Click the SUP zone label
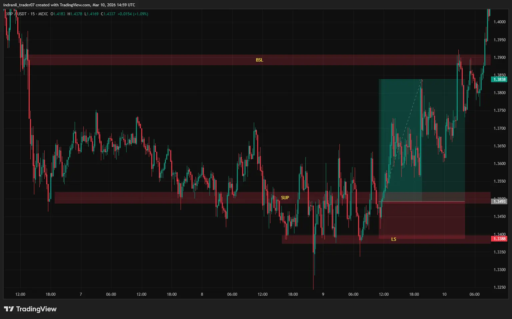Viewport: 512px width, 319px height. [x=285, y=198]
